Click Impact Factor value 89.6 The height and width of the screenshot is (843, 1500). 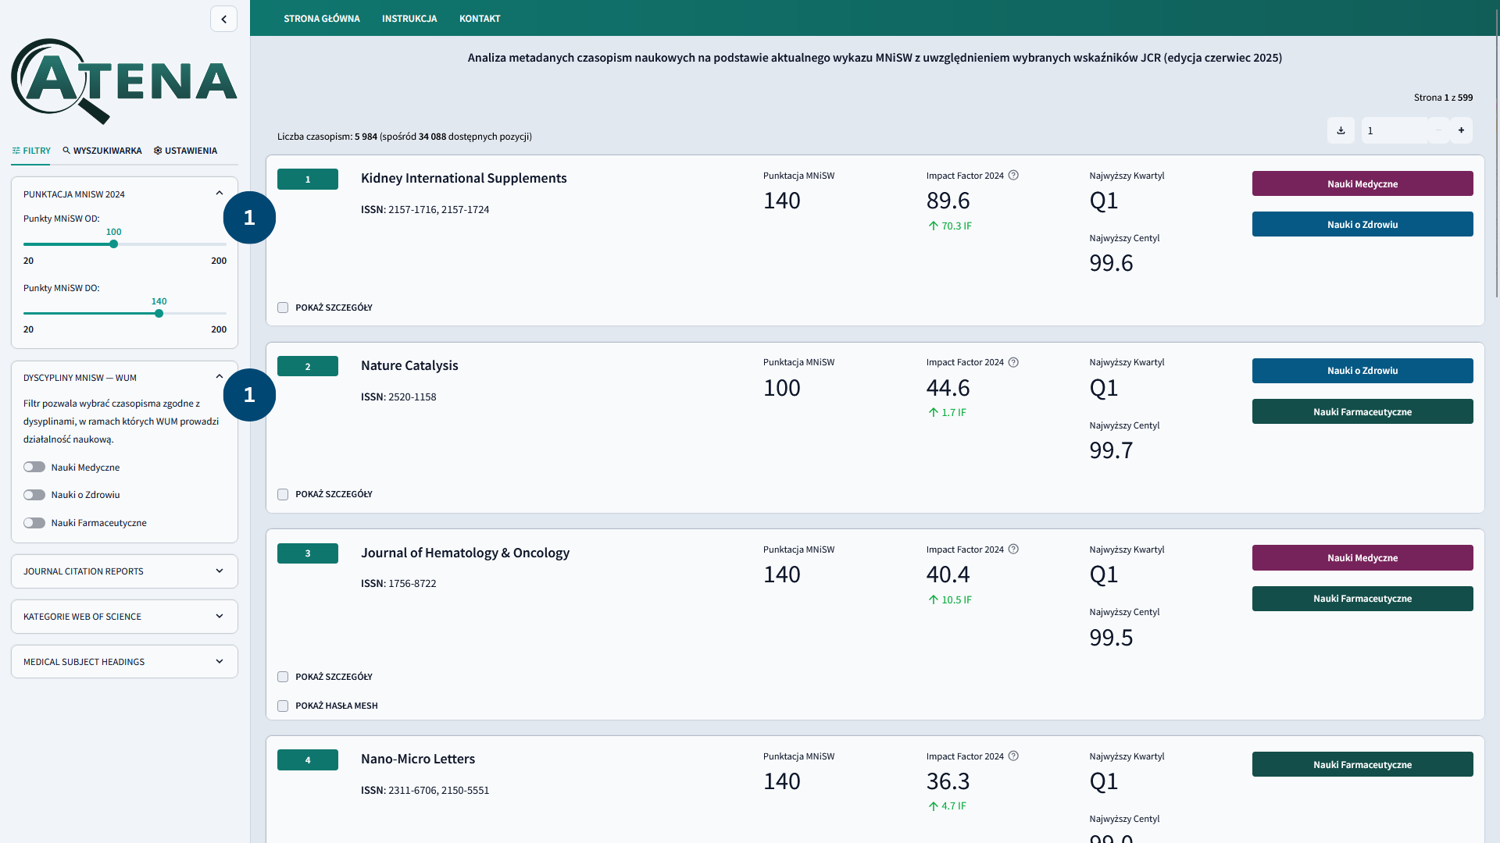click(x=948, y=201)
